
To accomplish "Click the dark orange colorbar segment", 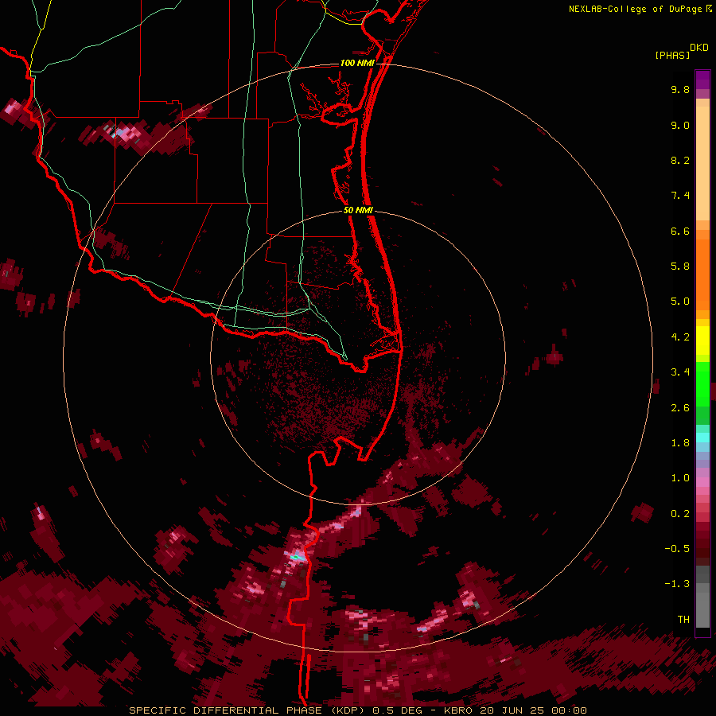I will tap(702, 275).
